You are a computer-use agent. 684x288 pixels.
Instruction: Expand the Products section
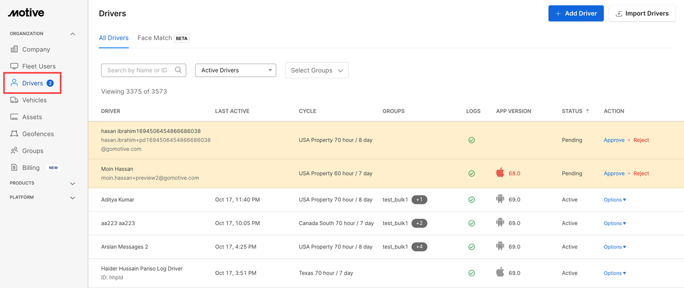tap(73, 183)
